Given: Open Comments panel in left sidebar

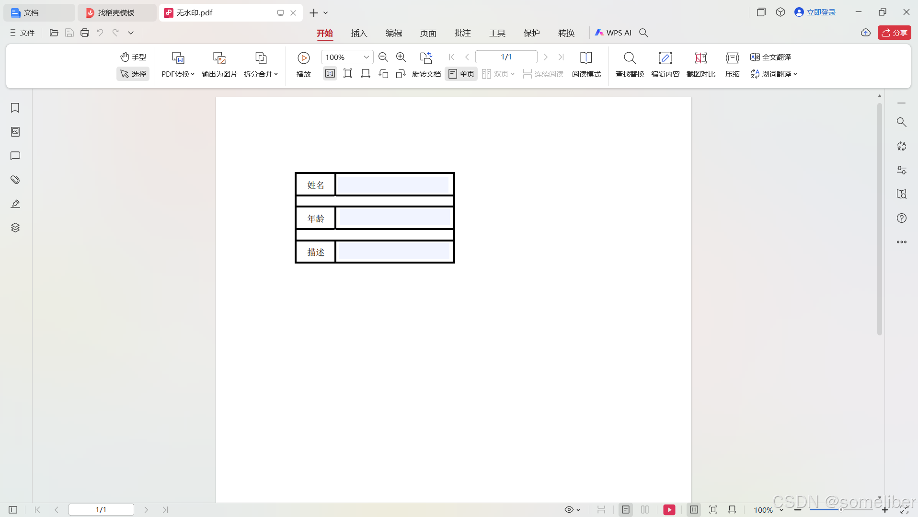Looking at the screenshot, I should coord(15,156).
